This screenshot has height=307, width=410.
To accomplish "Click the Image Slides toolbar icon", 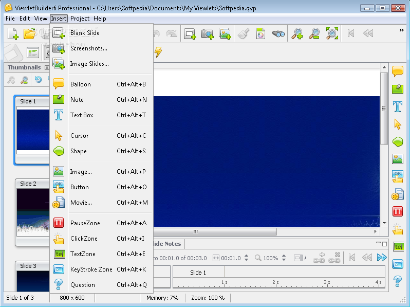I will click(x=225, y=34).
